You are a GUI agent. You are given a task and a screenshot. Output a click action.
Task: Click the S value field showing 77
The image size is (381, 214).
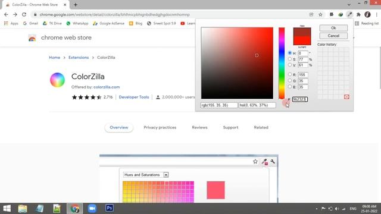coord(303,59)
